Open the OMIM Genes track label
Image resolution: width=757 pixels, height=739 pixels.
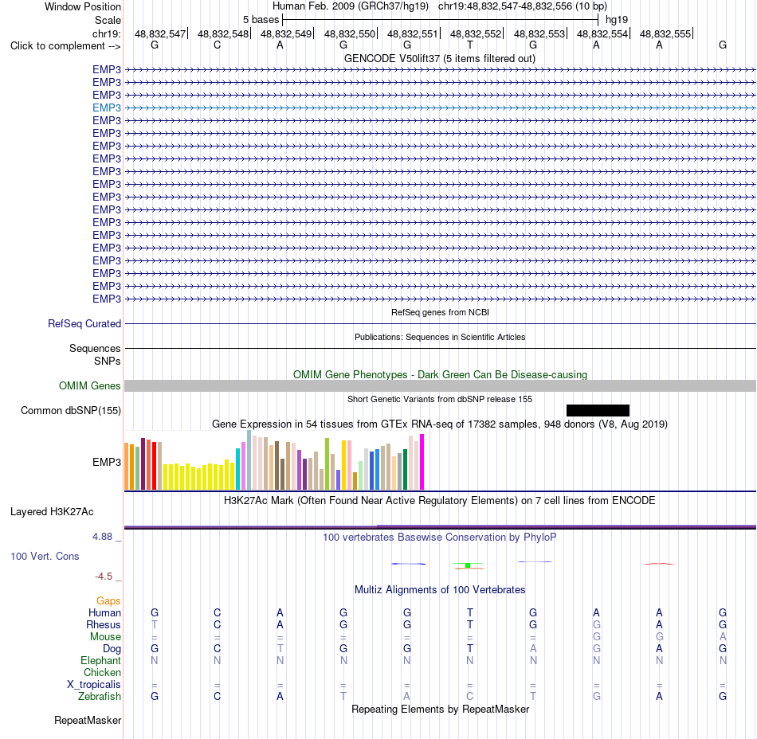click(90, 386)
